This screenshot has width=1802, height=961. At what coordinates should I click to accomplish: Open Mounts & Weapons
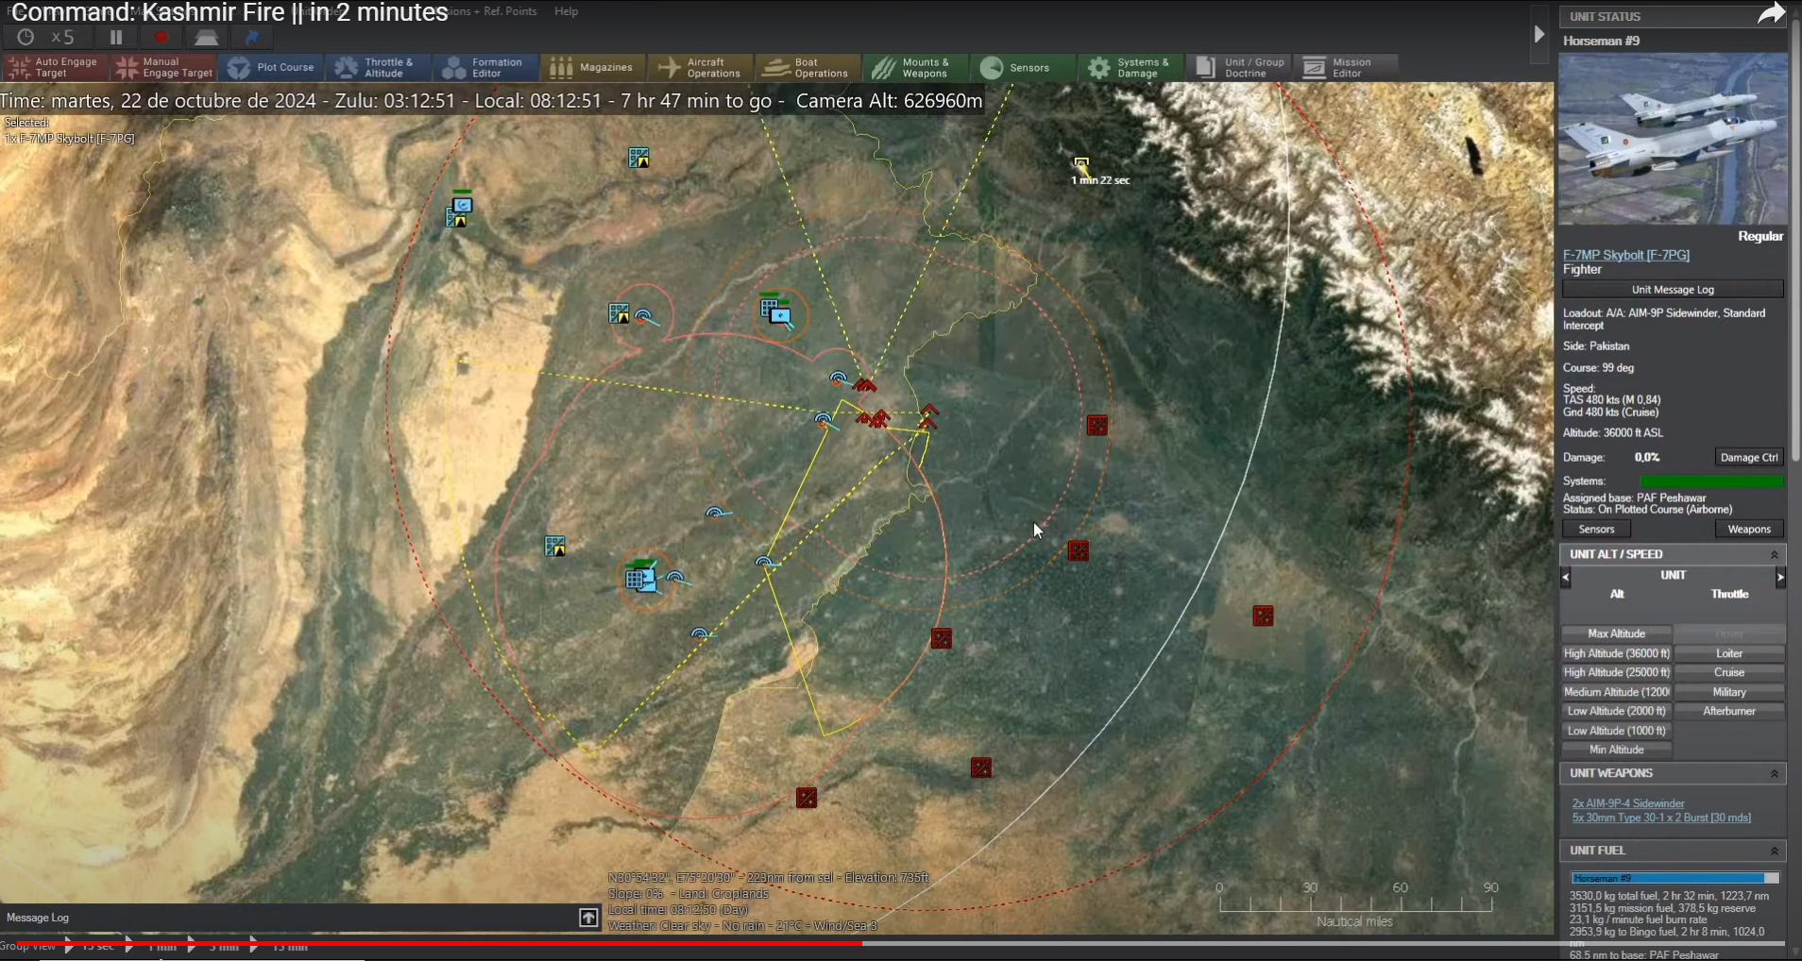(x=916, y=67)
